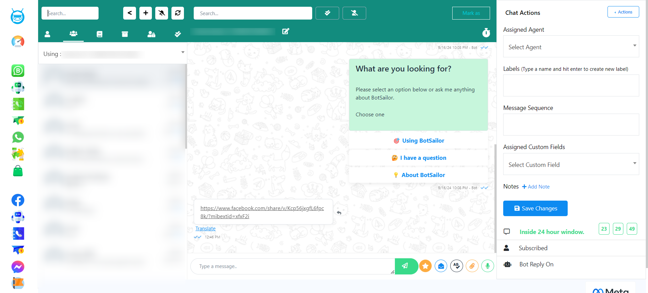Screen dimensions: 648x293
Task: Click the crossed-out user unsubscribe button
Action: coord(354,13)
